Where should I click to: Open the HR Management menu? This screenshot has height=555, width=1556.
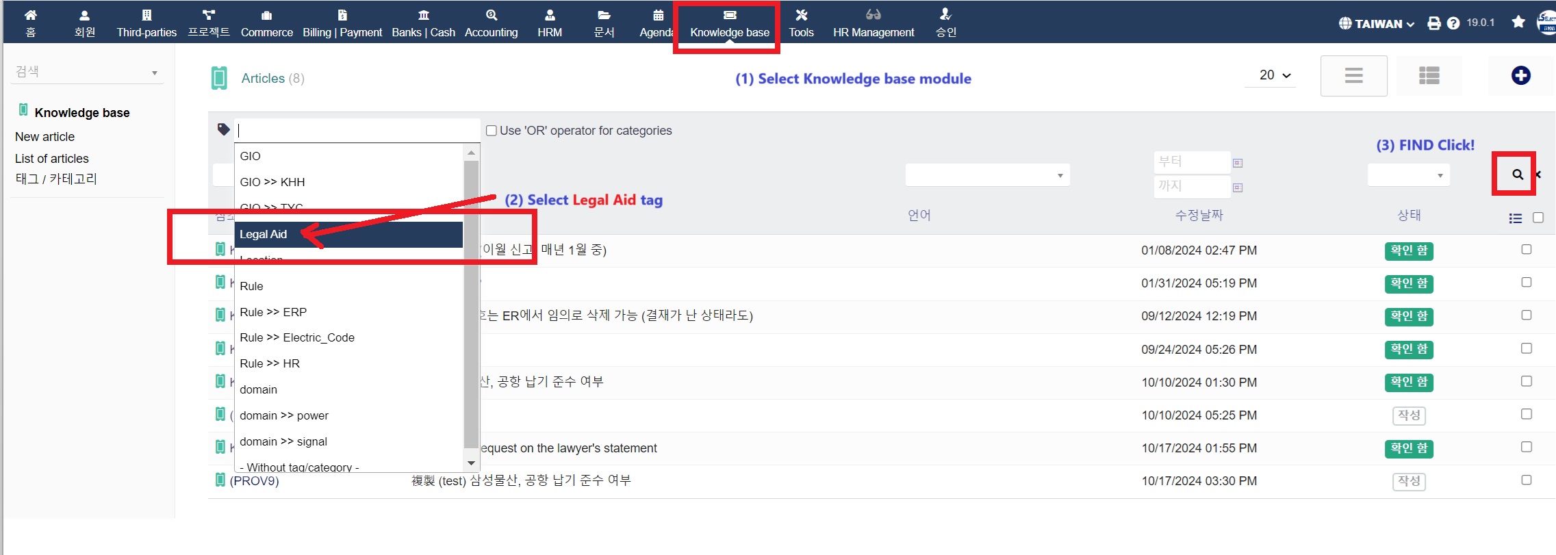pos(873,23)
